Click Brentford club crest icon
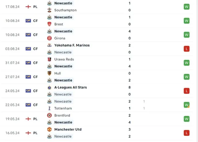This screenshot has height=142, width=198. [x=49, y=115]
